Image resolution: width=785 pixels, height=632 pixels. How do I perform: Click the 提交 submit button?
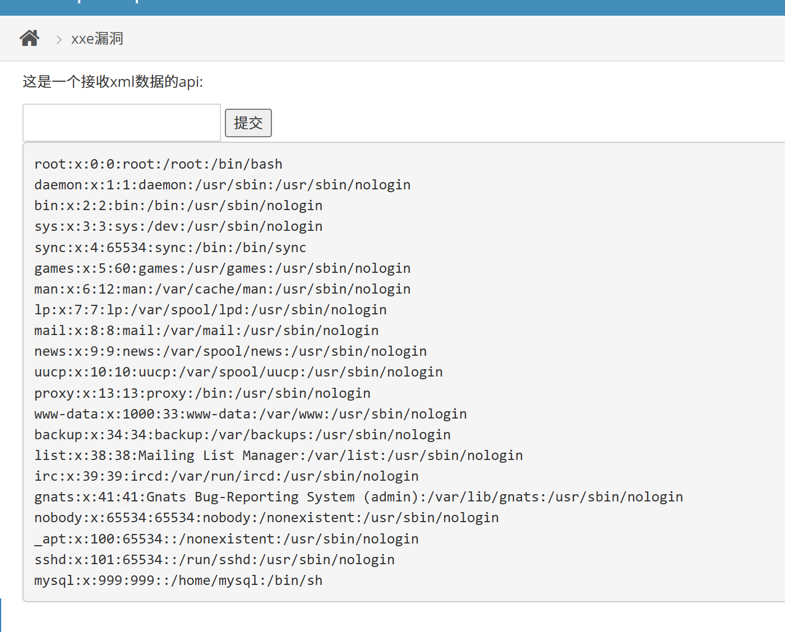248,123
